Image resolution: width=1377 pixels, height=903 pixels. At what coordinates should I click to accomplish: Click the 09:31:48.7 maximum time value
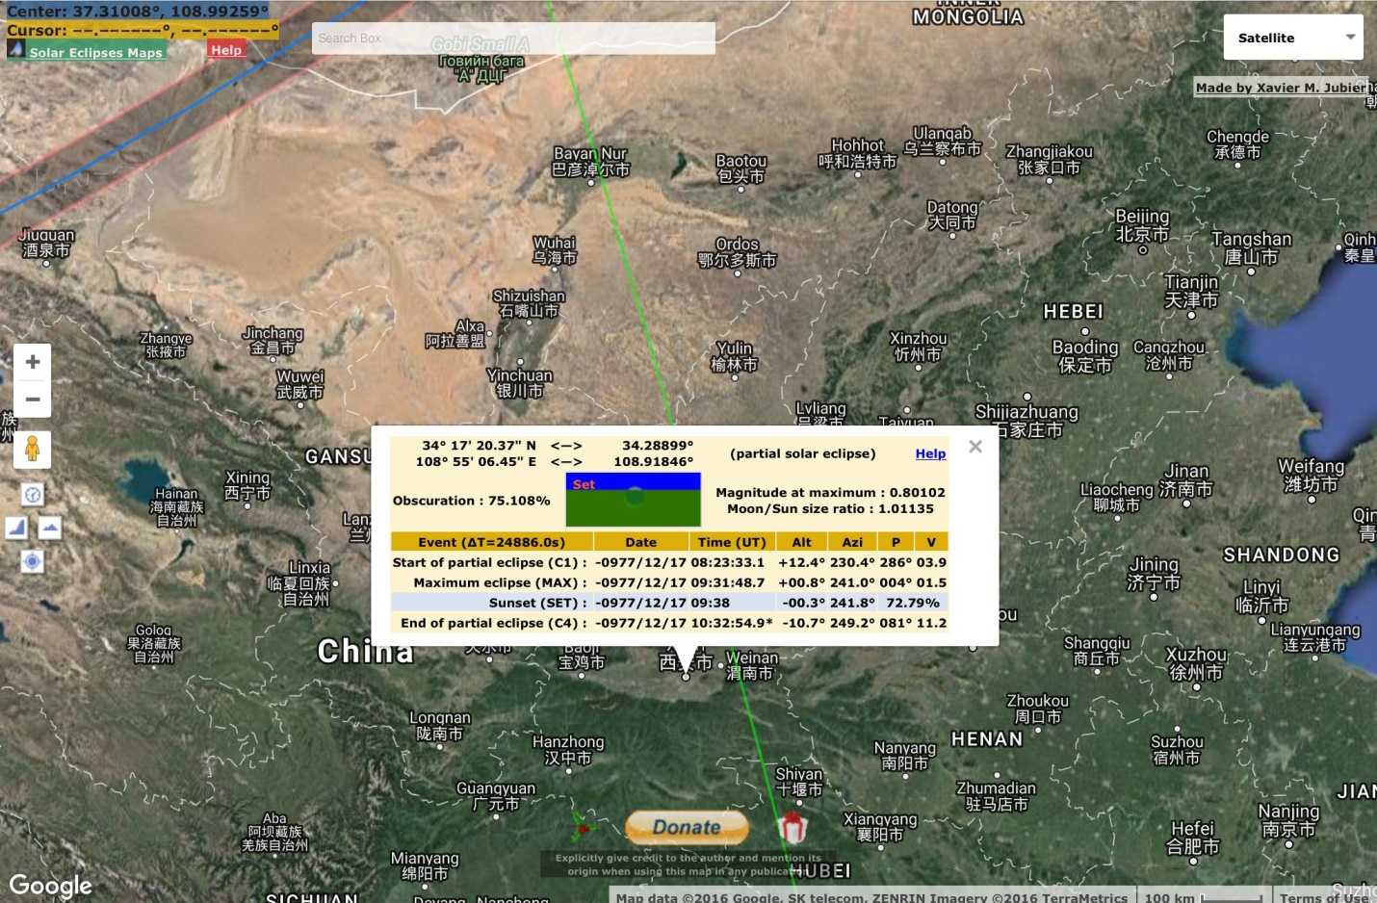coord(727,582)
